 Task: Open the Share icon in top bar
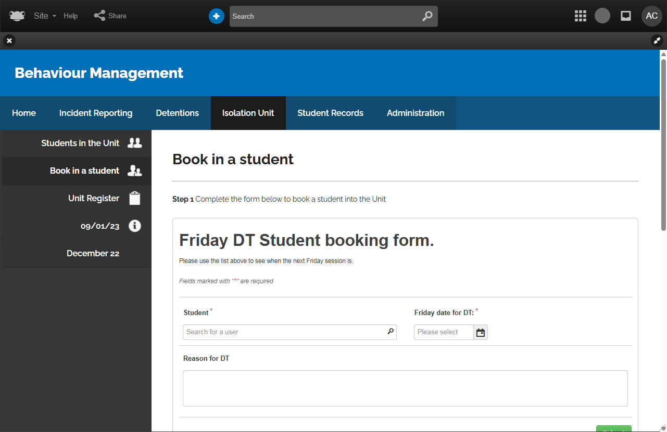(x=99, y=16)
